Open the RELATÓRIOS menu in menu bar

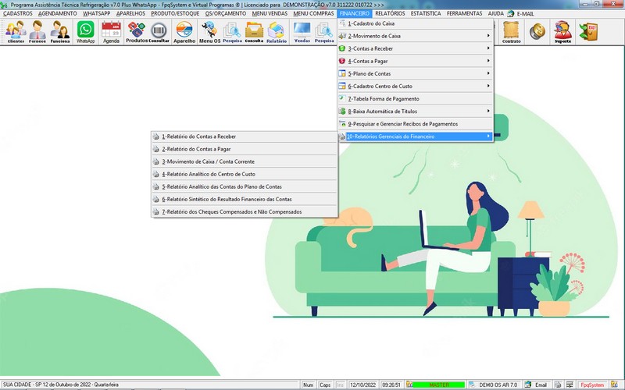pyautogui.click(x=390, y=14)
